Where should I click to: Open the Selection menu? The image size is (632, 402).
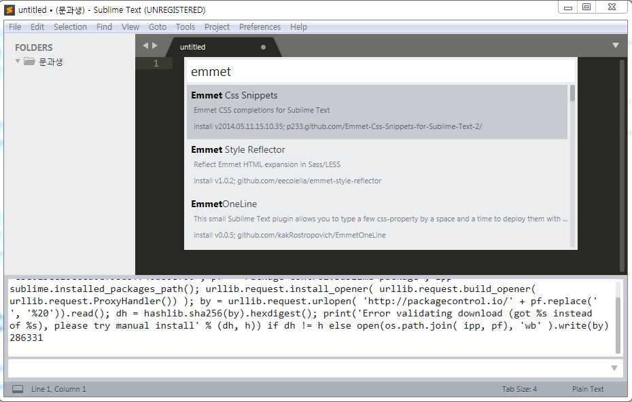pyautogui.click(x=70, y=27)
